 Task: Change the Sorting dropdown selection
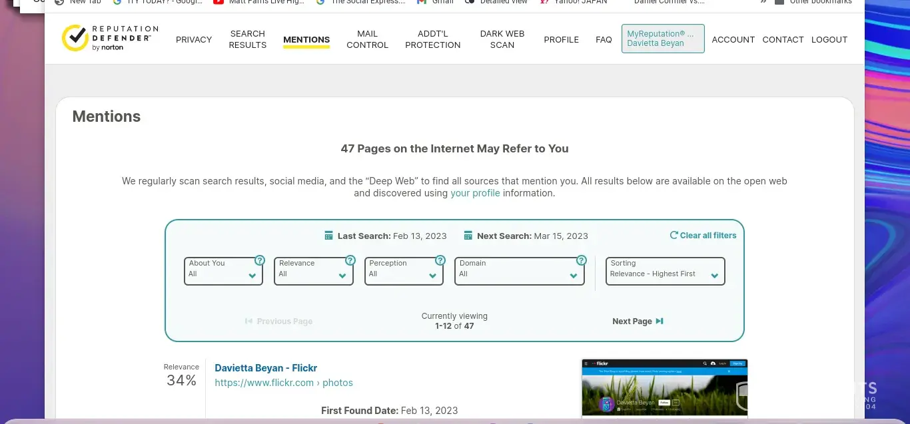coord(664,271)
